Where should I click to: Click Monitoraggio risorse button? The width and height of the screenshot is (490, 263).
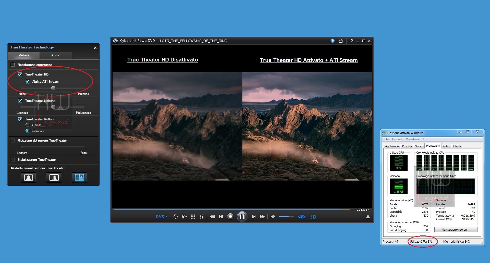pos(456,230)
